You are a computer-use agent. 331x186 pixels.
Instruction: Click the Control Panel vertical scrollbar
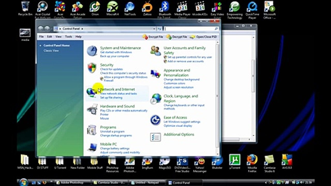217,98
